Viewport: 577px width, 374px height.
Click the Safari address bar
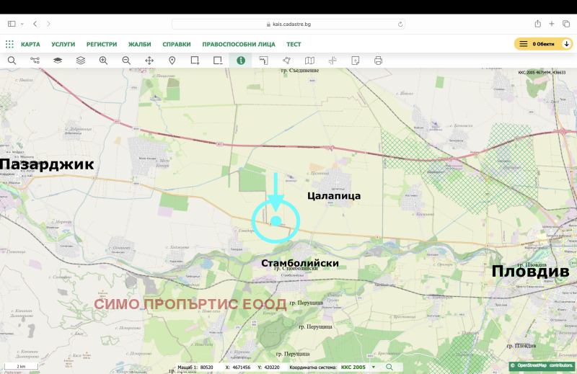(288, 24)
